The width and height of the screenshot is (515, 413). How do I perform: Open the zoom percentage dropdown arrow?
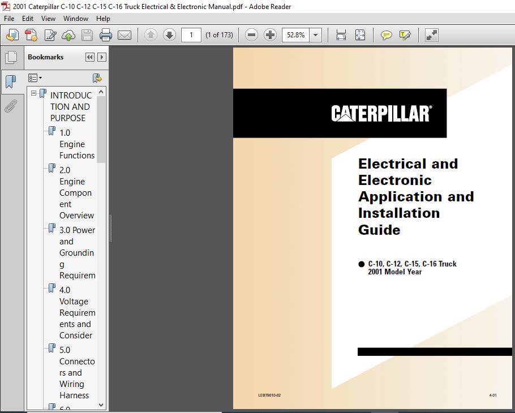(316, 35)
